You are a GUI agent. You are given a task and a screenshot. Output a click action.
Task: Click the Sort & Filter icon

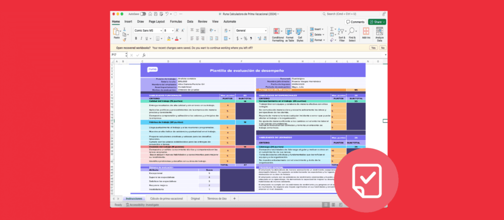[x=342, y=32]
